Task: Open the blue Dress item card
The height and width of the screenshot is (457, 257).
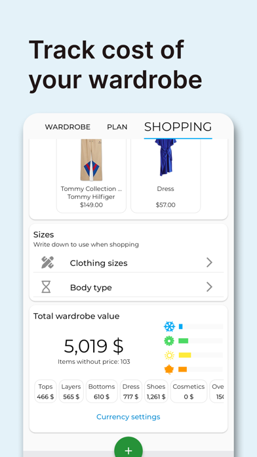Action: [166, 176]
